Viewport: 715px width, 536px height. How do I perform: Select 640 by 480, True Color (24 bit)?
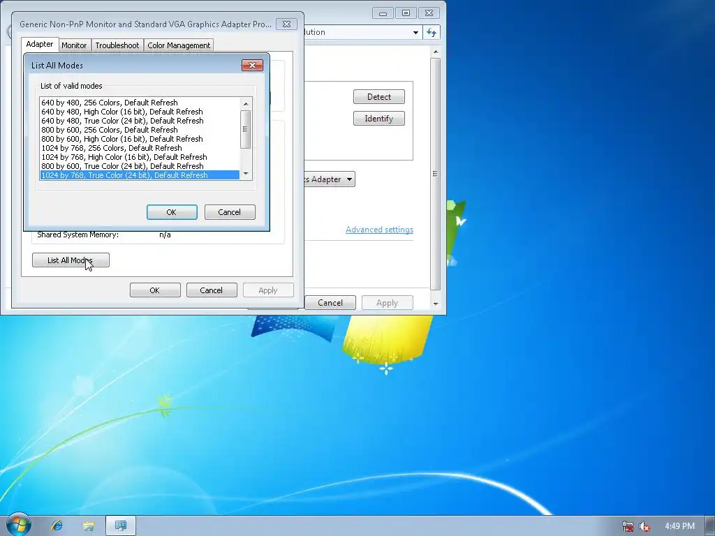tap(140, 121)
